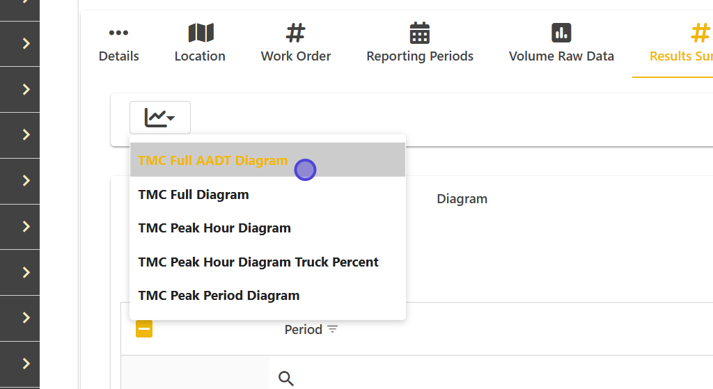Click the magnifier search icon in filter row
This screenshot has height=389, width=713.
(285, 379)
